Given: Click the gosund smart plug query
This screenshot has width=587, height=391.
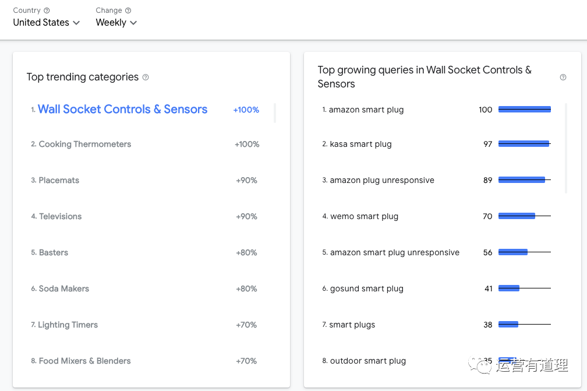Looking at the screenshot, I should tap(367, 289).
